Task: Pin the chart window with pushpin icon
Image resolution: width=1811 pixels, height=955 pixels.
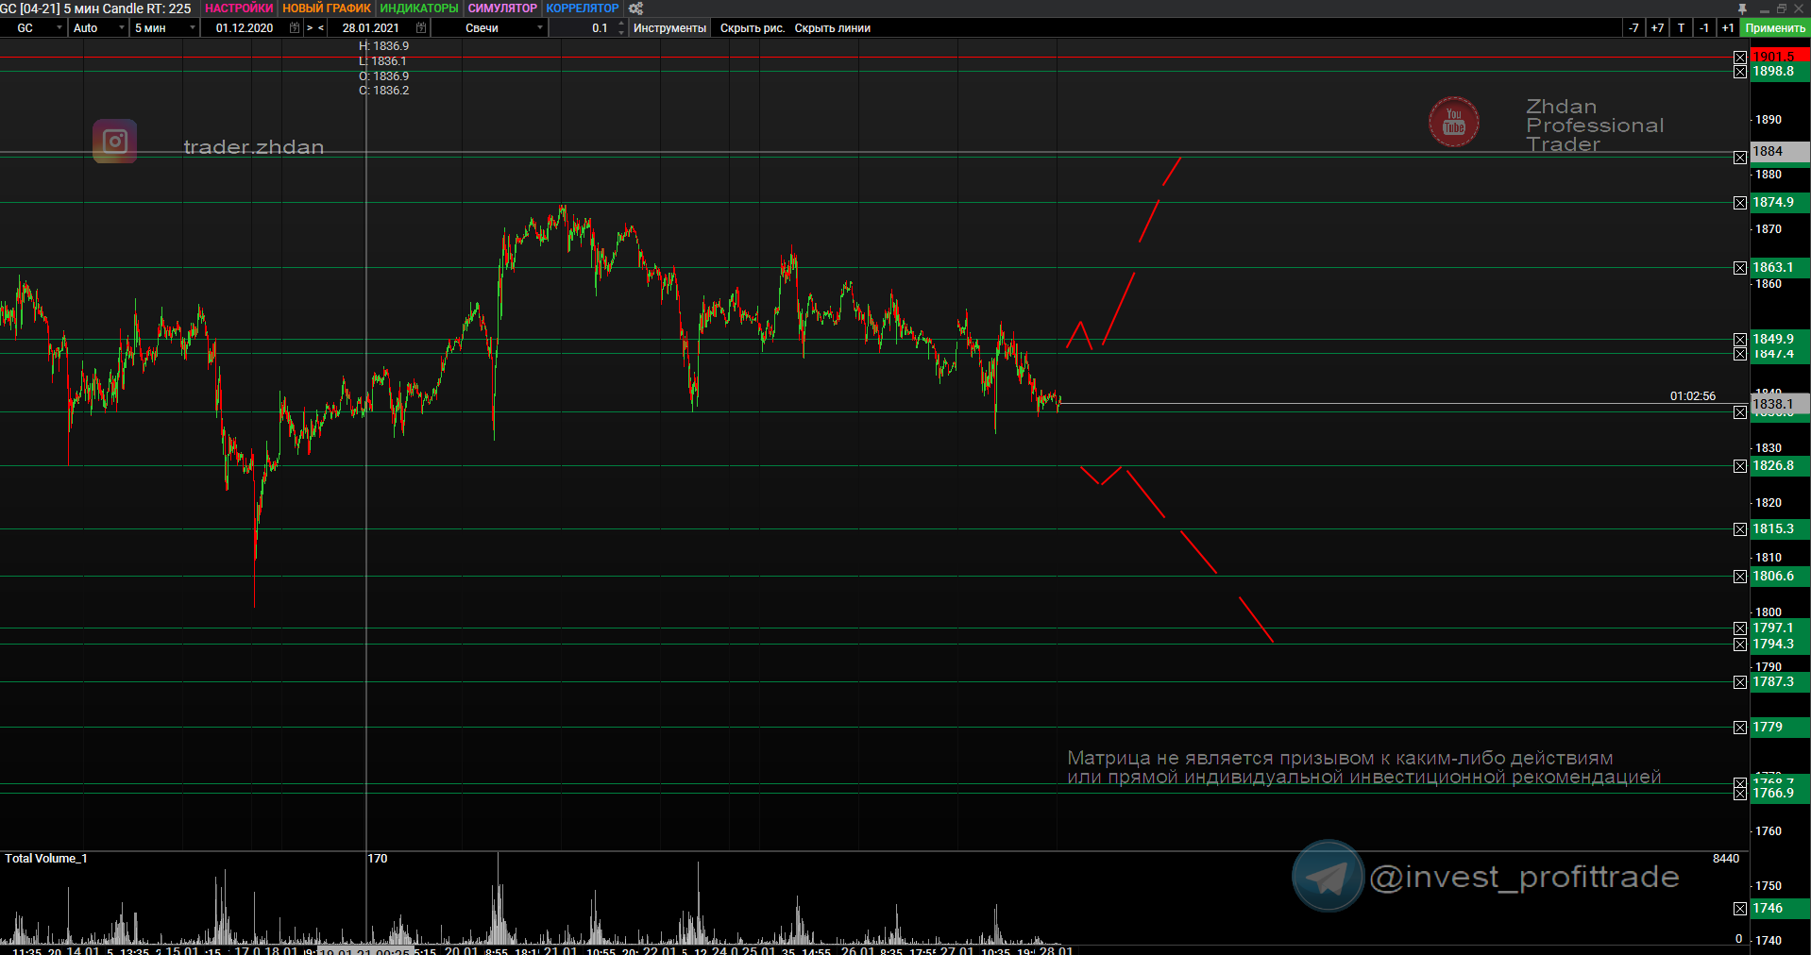Action: (1742, 8)
